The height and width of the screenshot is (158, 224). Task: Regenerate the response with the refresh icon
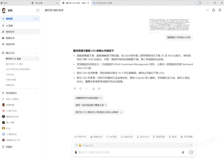81,89
